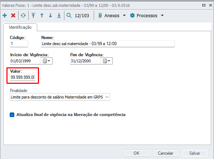Viewport: 214px width, 159px height.
Task: Toggle Atualiza final de vigência checkbox
Action: pos(12,115)
